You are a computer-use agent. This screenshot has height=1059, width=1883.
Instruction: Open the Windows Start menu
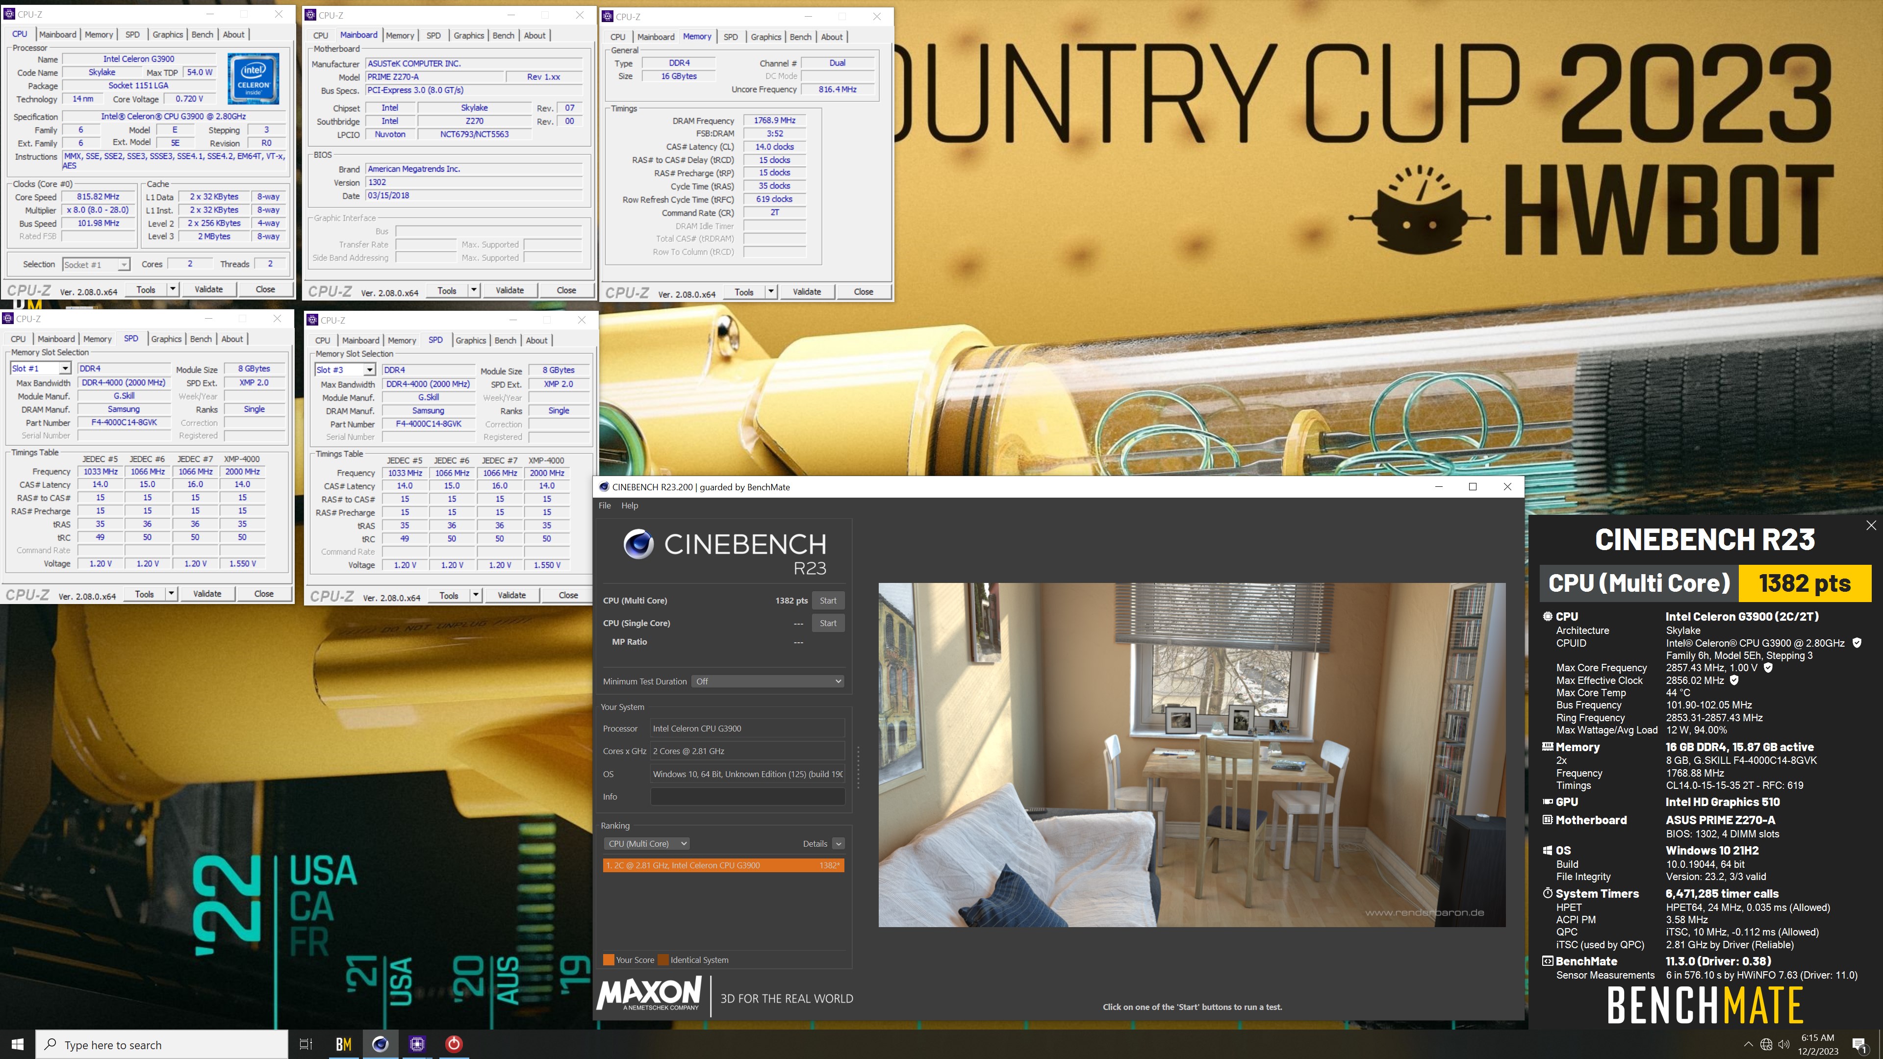pyautogui.click(x=18, y=1044)
